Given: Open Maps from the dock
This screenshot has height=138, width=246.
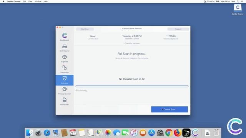Looking at the screenshot, I should [99, 133].
